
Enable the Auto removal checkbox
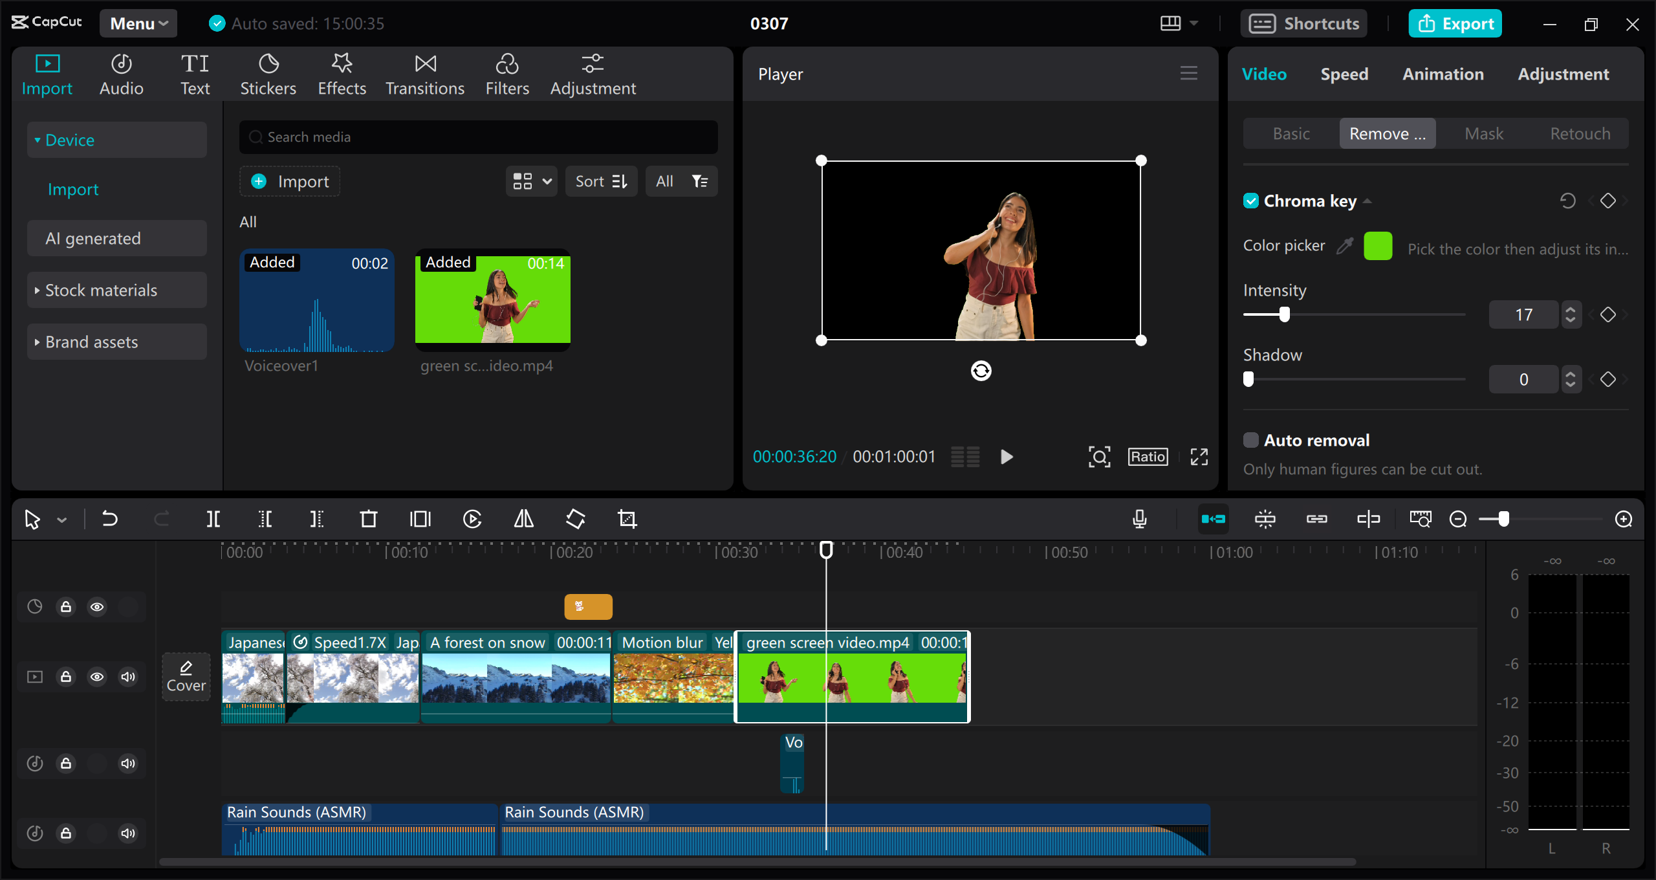tap(1250, 439)
